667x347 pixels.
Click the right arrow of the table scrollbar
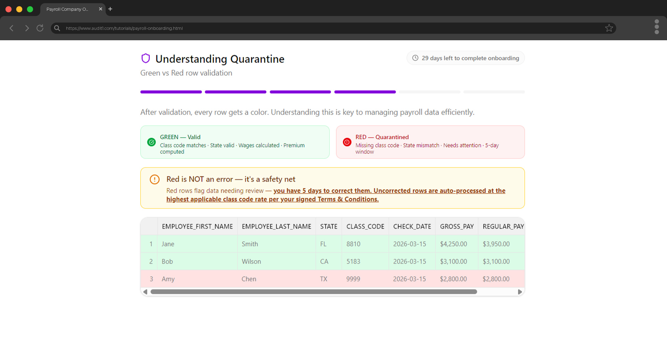point(520,292)
